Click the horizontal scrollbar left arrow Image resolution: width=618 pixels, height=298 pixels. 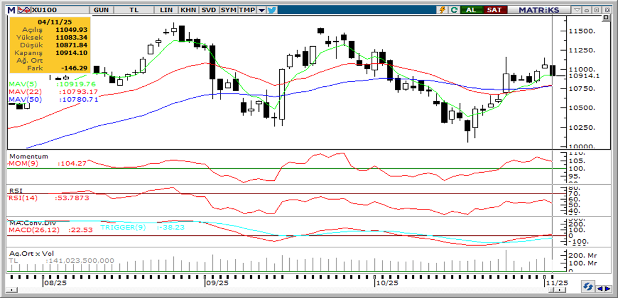point(600,288)
